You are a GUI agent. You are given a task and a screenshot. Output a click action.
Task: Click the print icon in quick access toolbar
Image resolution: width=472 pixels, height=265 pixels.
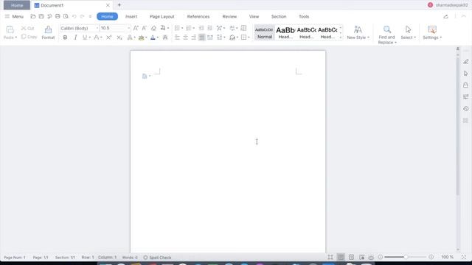(x=58, y=16)
